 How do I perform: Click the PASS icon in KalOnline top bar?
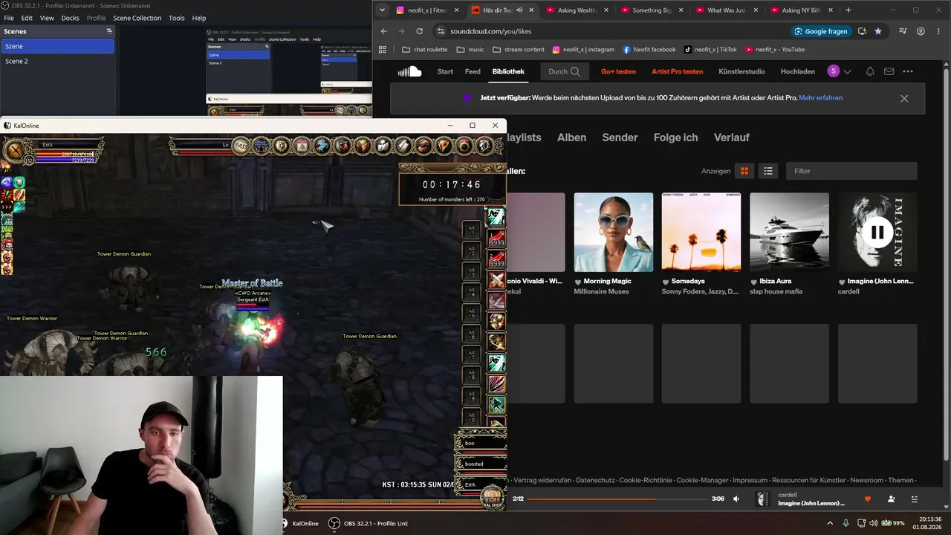click(x=241, y=146)
